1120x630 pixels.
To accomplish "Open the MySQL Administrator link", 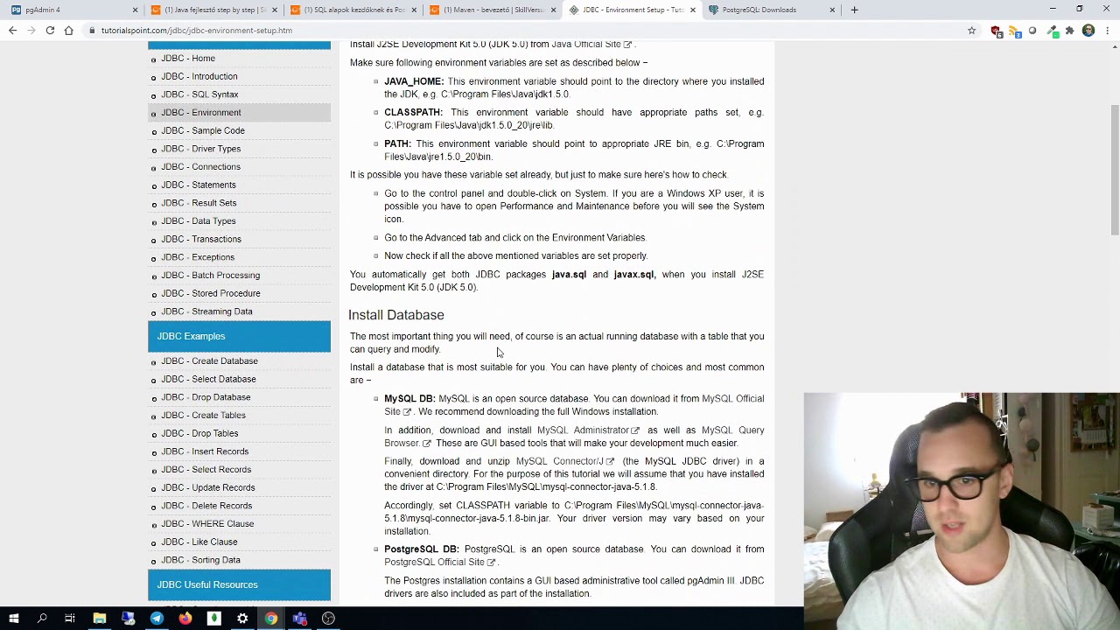I will (588, 430).
